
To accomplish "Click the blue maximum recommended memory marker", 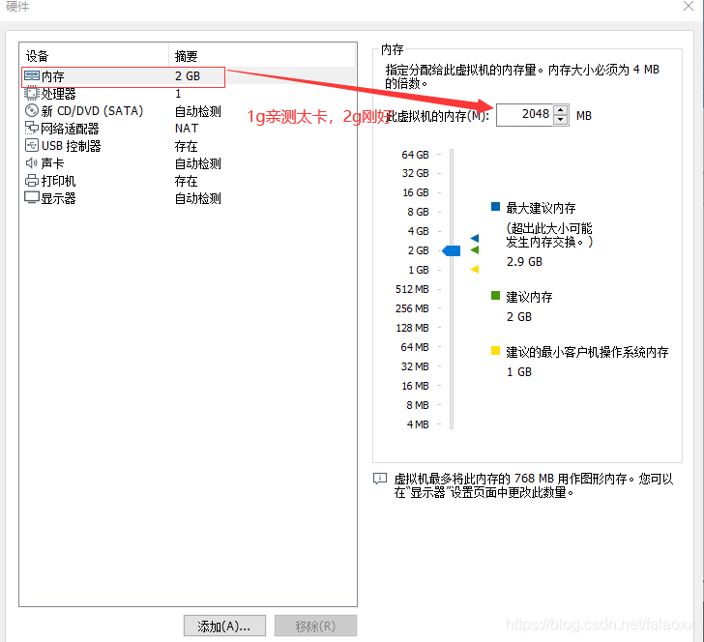I will [475, 238].
